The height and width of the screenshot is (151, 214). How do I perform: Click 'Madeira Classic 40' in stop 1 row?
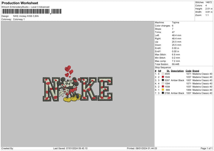pyautogui.click(x=202, y=74)
